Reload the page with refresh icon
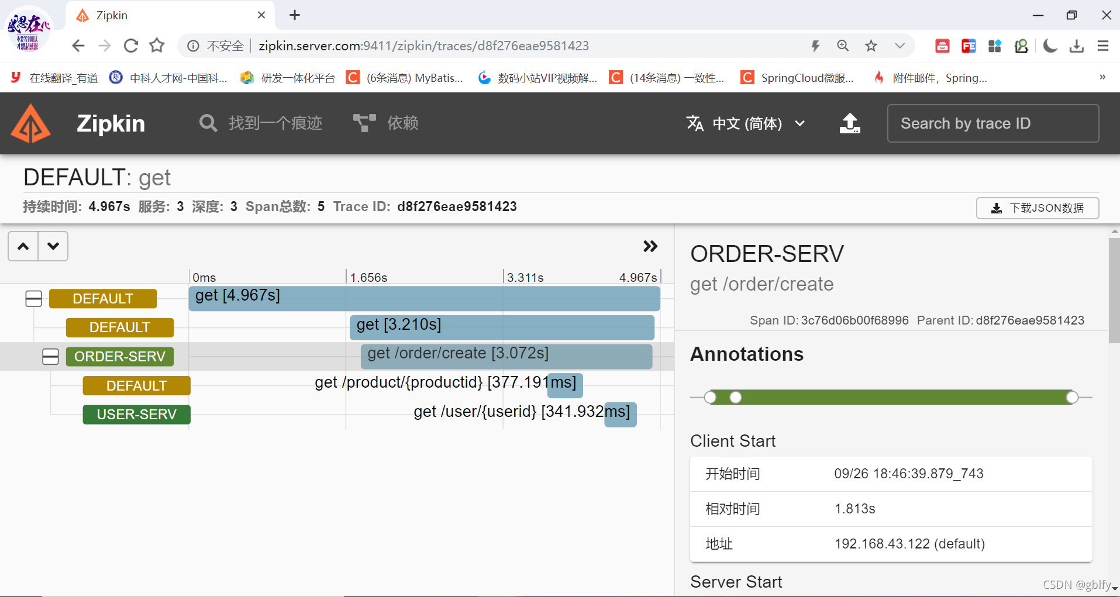The image size is (1120, 597). [x=131, y=46]
